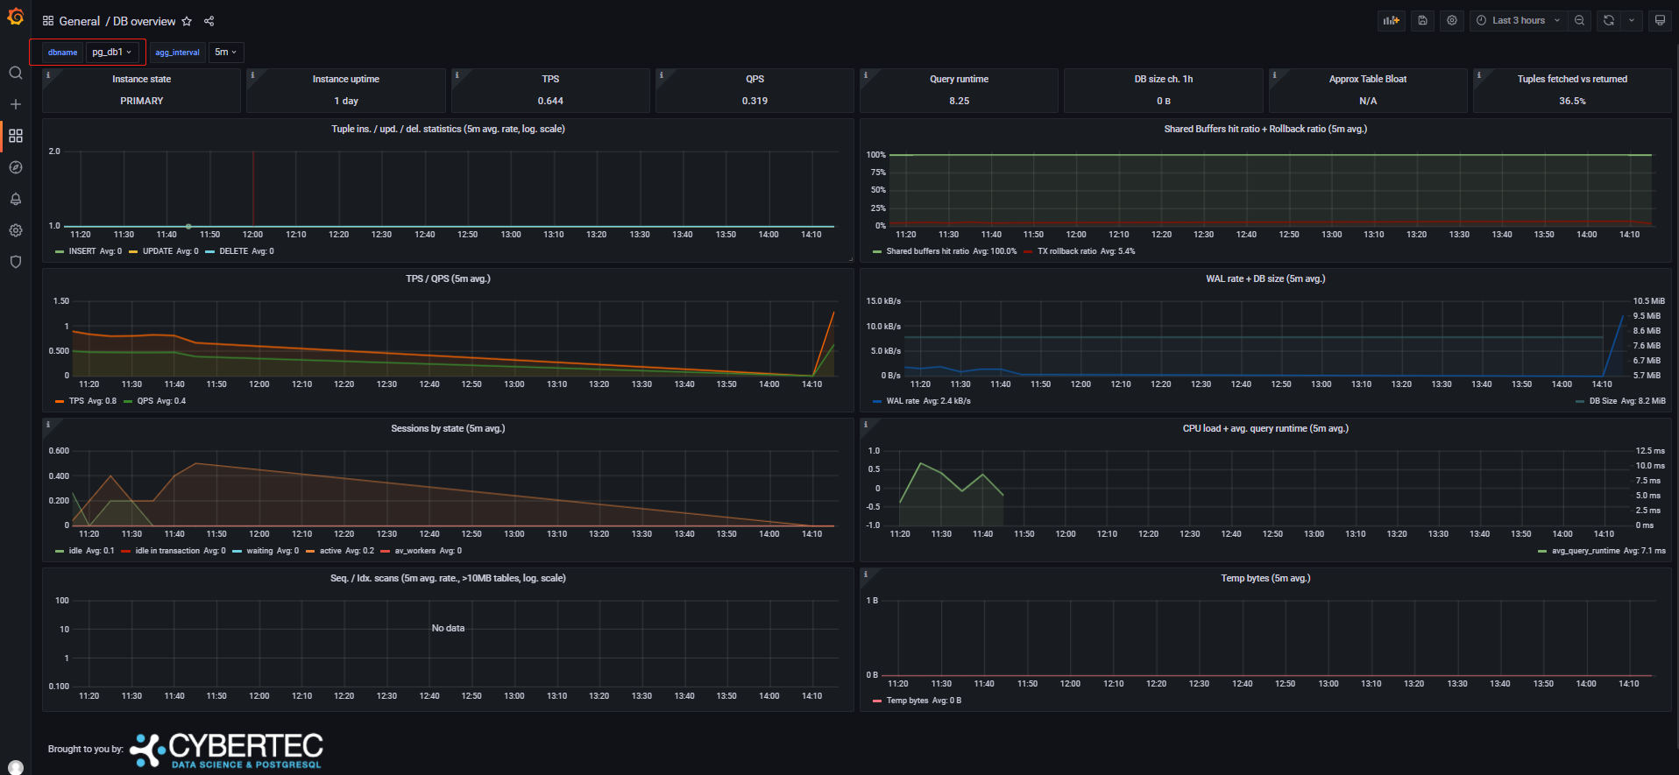Expand the dbname pg_db1 dropdown

click(x=112, y=53)
